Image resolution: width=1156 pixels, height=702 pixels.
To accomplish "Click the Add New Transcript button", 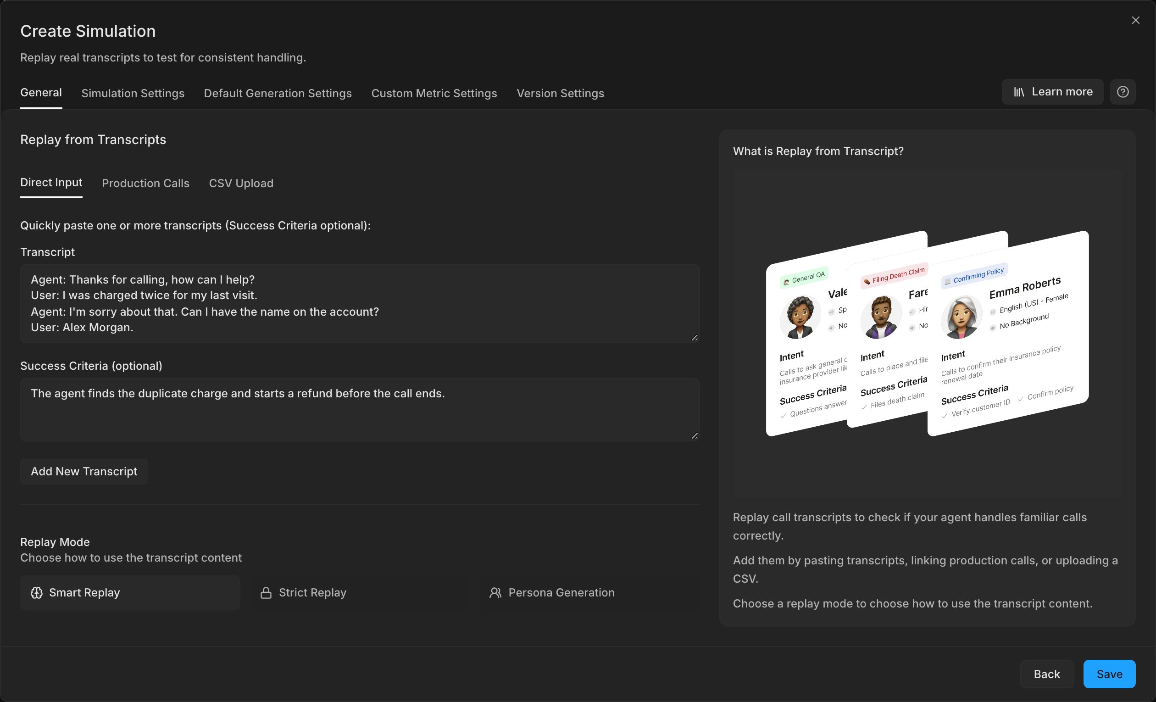I will (x=84, y=472).
